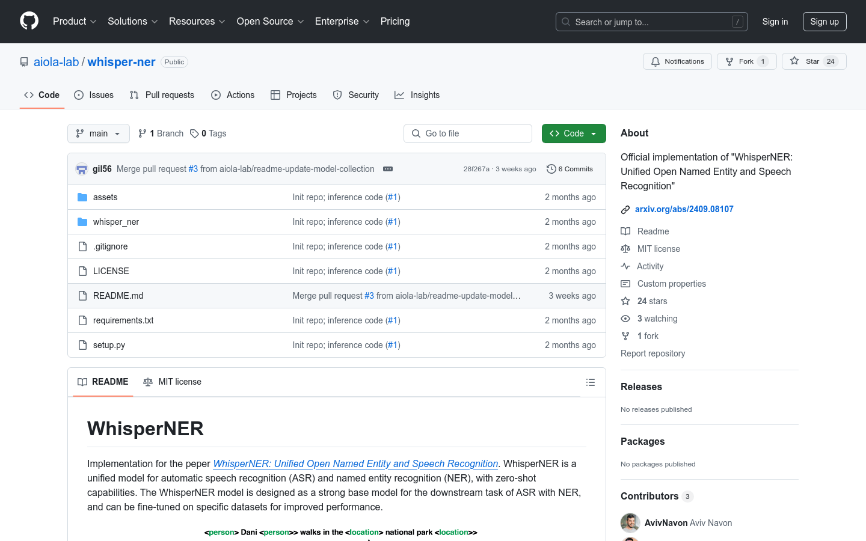Expand commit message details ellipsis
Screen dimensions: 866x541
(388, 169)
